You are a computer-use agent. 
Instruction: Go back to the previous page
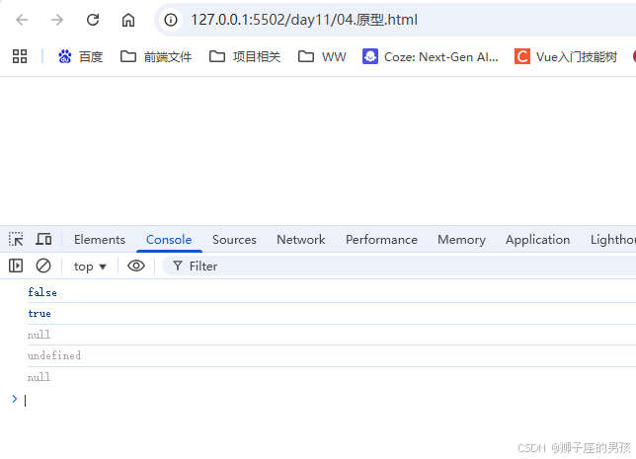(22, 20)
